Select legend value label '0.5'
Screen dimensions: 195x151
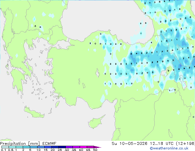click(11, 150)
